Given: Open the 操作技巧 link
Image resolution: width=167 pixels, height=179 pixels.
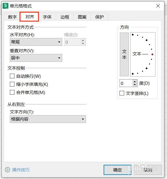Looking at the screenshot, I should [21, 170].
